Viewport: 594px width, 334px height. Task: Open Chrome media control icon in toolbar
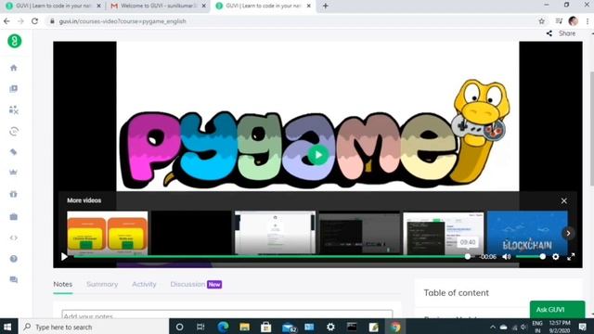coord(559,21)
